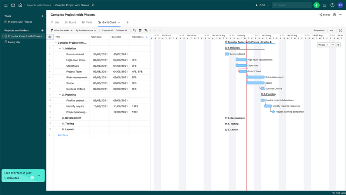346x195 pixels.
Task: Switch to the Board tab
Action: (x=70, y=22)
